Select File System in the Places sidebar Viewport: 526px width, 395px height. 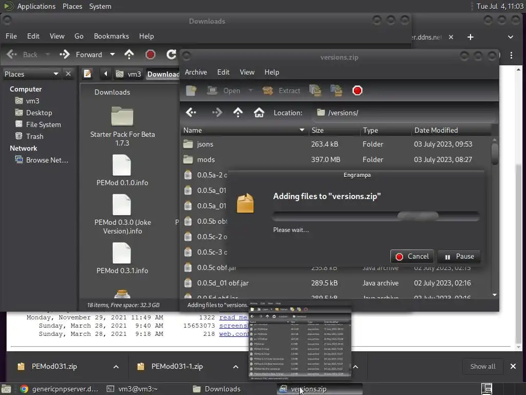(38, 124)
